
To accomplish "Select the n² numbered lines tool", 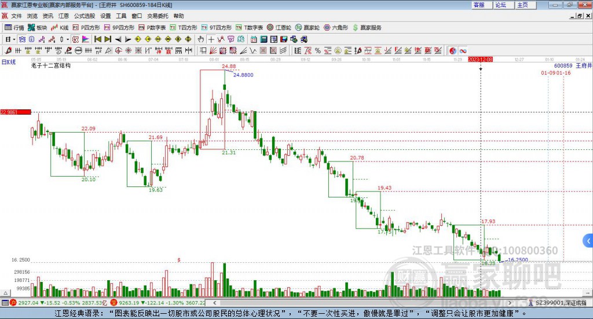I will pyautogui.click(x=98, y=50).
